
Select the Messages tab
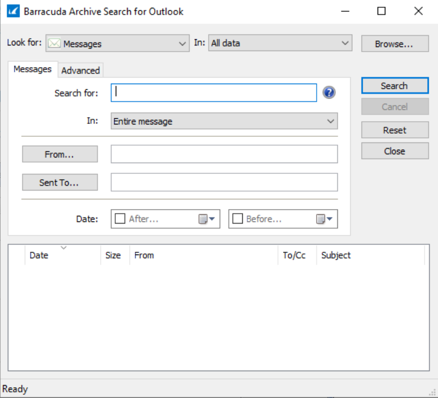point(33,69)
